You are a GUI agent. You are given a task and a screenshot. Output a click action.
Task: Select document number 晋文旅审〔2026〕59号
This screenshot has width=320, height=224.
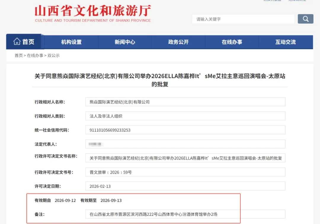111,172
